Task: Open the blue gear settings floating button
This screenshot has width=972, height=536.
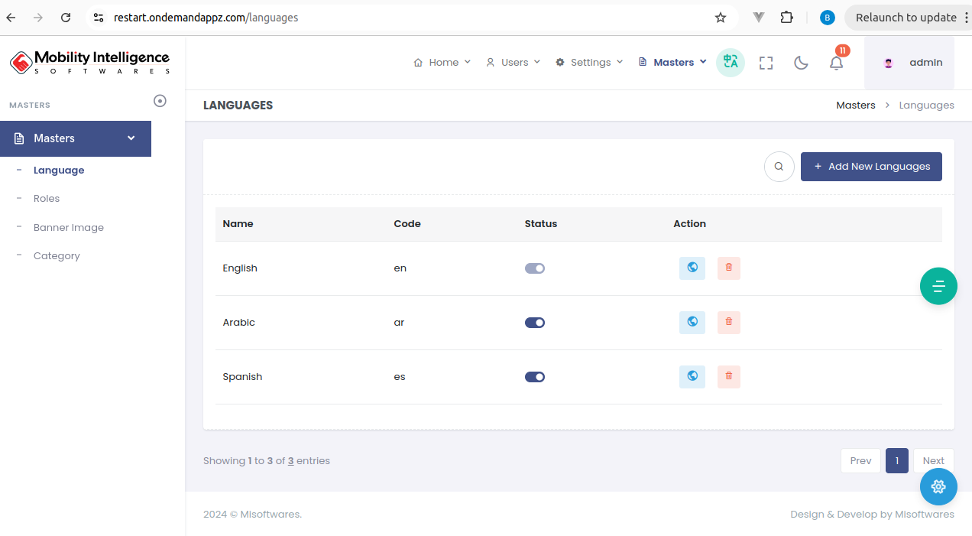Action: pyautogui.click(x=938, y=486)
